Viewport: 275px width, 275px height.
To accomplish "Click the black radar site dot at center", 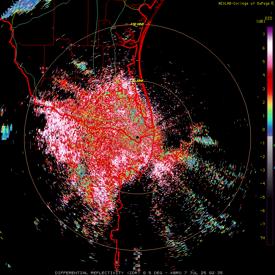I will [137, 137].
